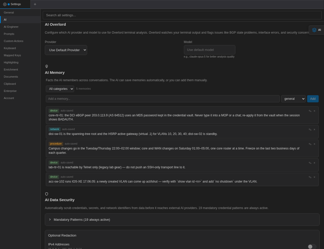Image resolution: width=324 pixels, height=249 pixels.
Task: Click the '5 memories' count text
Action: (x=83, y=89)
